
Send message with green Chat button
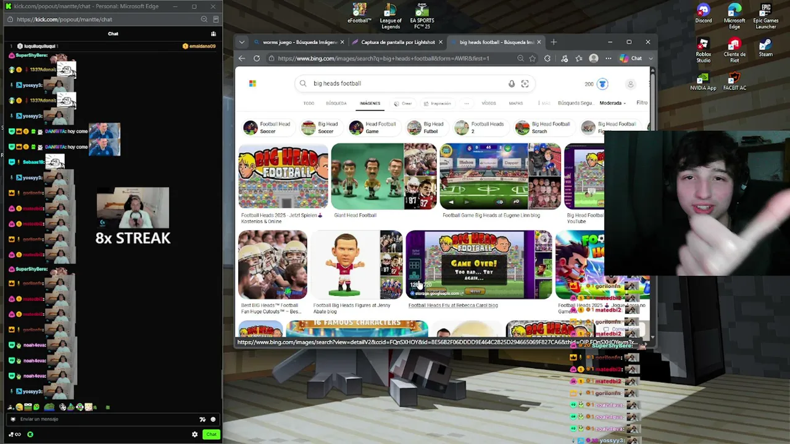coord(211,434)
